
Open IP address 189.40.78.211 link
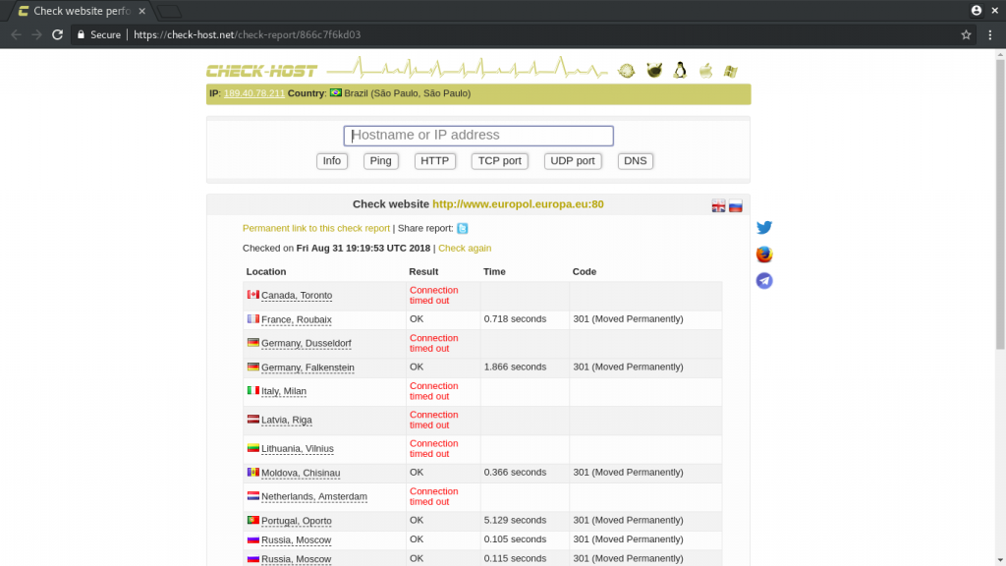point(254,93)
